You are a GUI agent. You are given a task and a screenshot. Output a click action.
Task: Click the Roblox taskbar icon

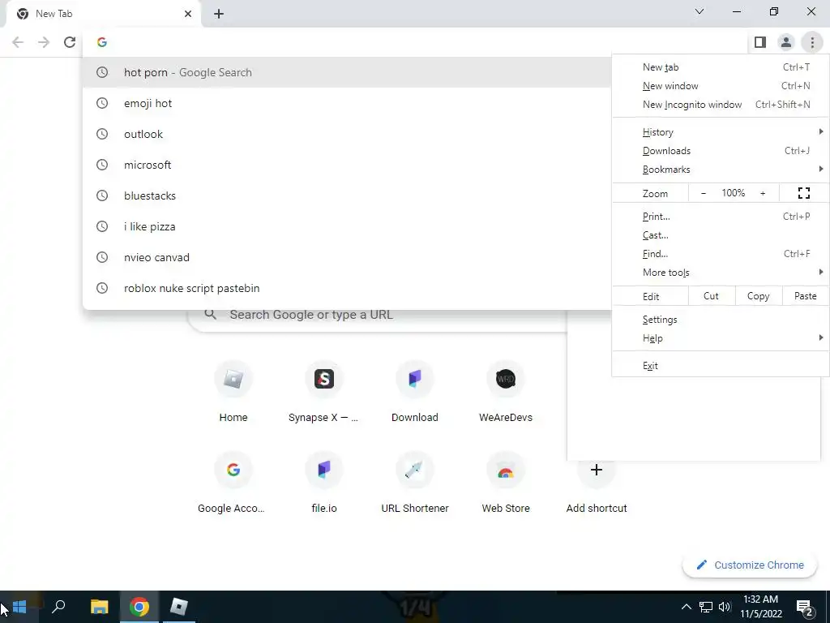(x=179, y=607)
